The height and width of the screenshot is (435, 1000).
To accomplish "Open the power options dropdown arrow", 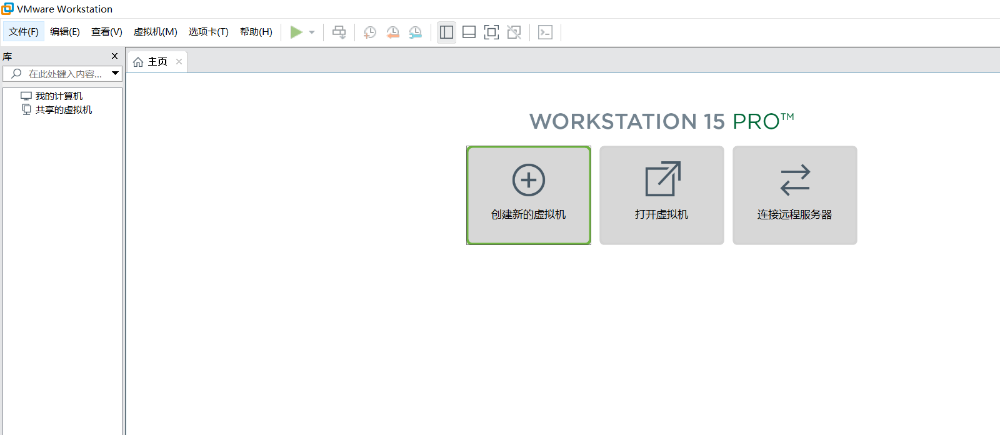I will coord(312,32).
